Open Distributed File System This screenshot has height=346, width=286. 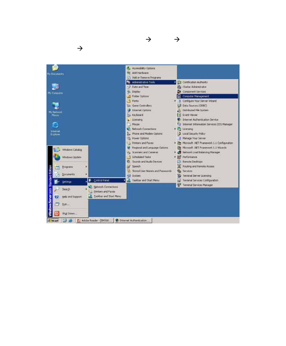207,110
